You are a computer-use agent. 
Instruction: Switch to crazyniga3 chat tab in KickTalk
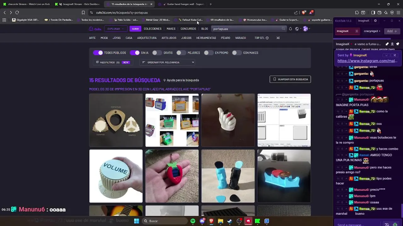click(372, 31)
